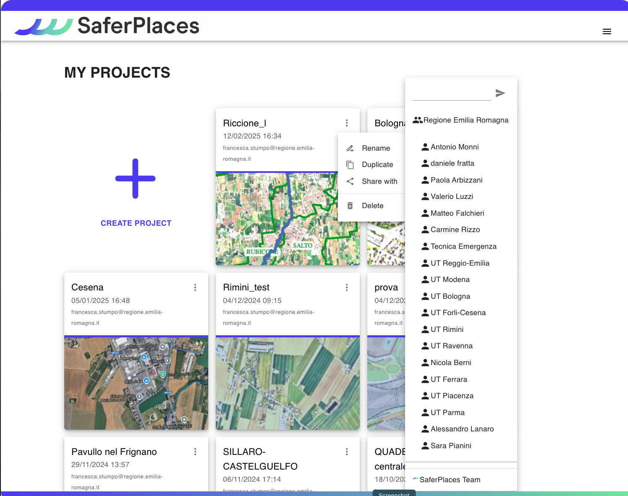Choose Share with from context menu
The height and width of the screenshot is (496, 628).
pos(379,181)
